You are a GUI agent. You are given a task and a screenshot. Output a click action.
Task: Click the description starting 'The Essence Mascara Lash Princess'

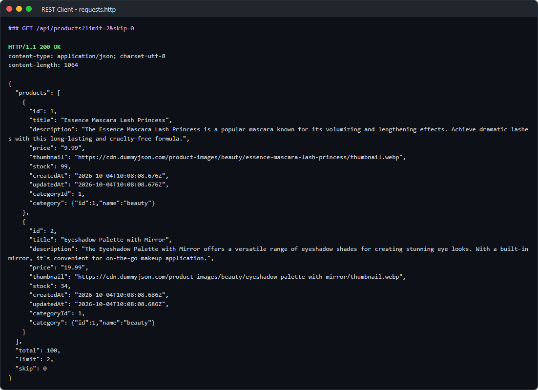(x=269, y=134)
